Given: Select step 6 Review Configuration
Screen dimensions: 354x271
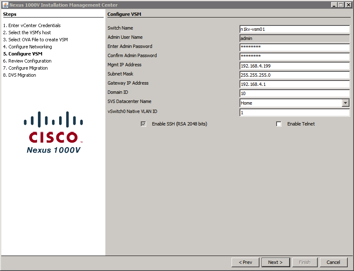Looking at the screenshot, I should (x=27, y=61).
